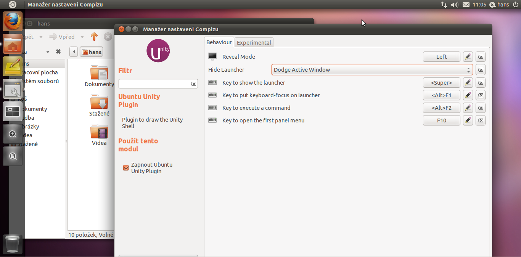Click edit pencil for Key to open first panel menu

click(468, 120)
